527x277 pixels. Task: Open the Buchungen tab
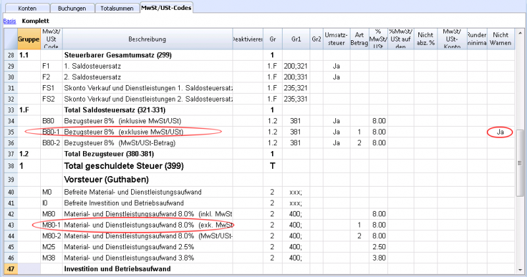(x=72, y=9)
